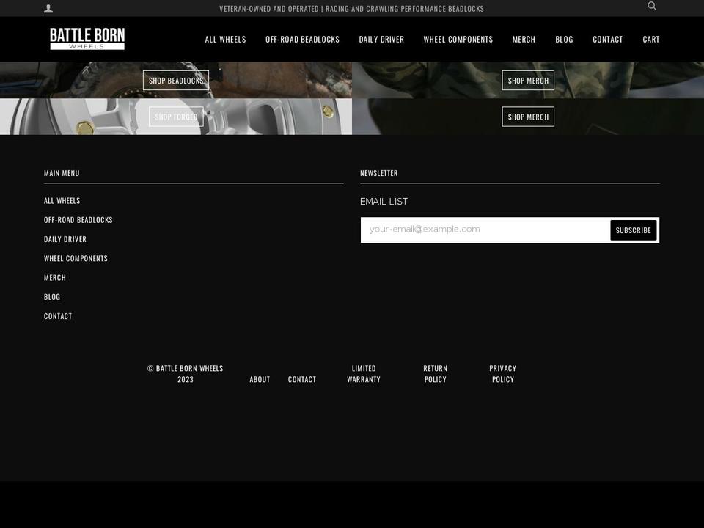
Task: Open Blog in top navigation
Action: (x=564, y=40)
